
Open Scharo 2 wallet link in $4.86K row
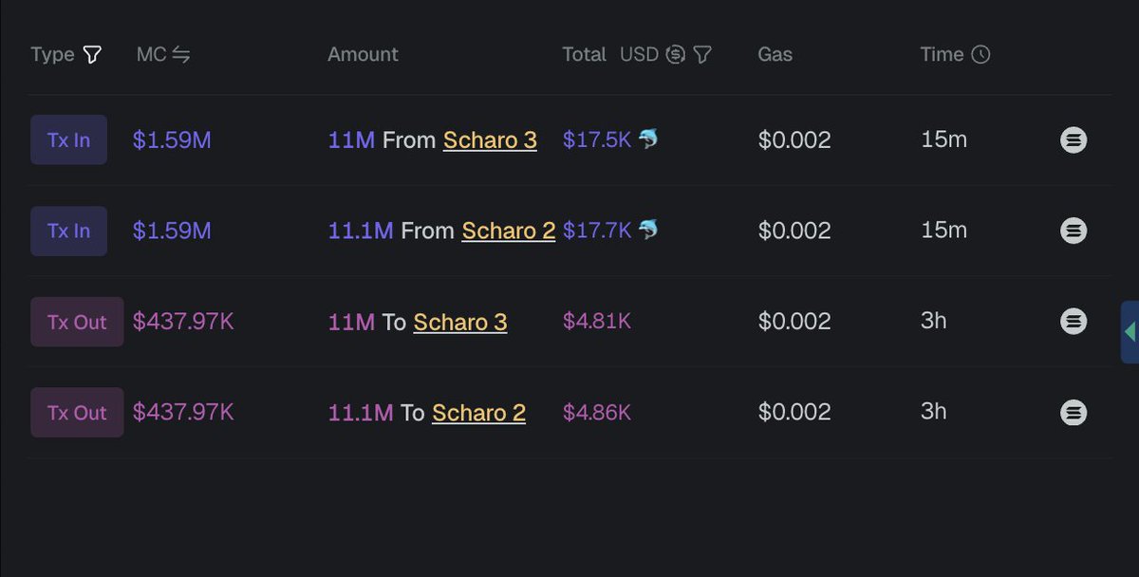coord(478,413)
